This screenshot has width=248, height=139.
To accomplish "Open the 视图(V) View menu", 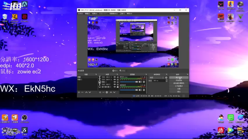I will tap(95, 14).
